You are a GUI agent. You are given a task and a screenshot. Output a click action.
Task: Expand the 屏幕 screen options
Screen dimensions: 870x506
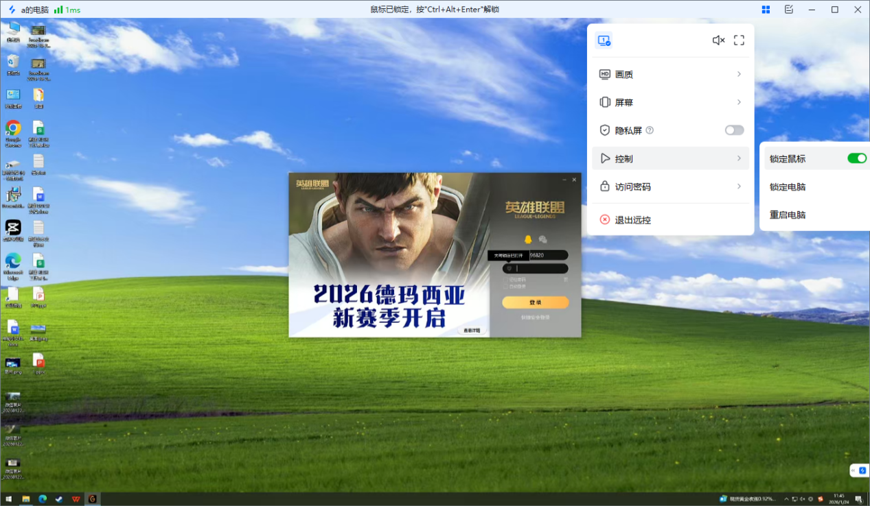671,101
